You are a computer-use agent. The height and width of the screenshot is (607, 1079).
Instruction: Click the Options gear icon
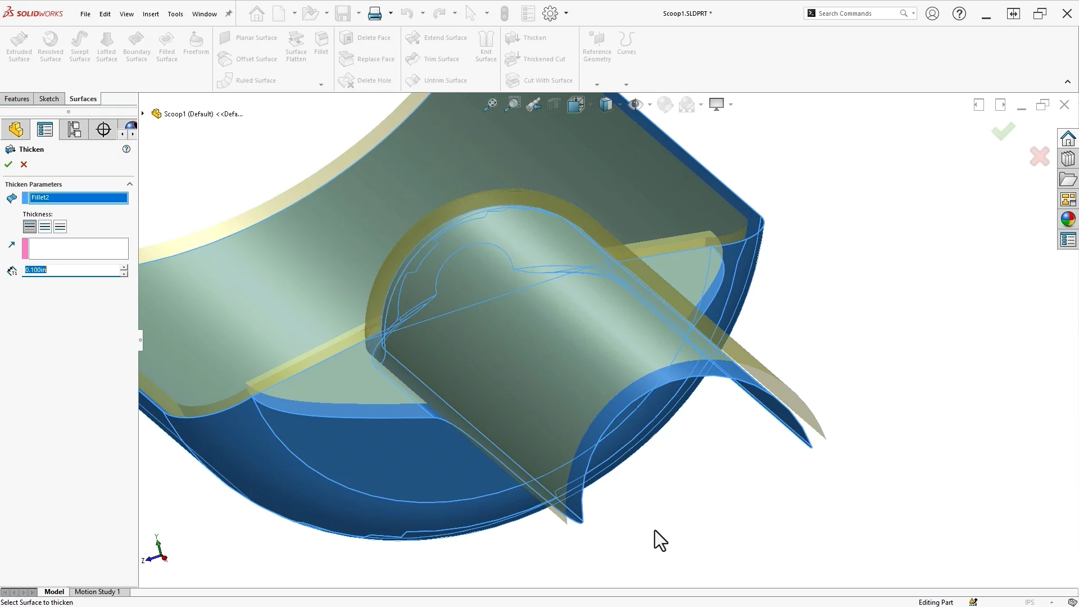pyautogui.click(x=550, y=13)
